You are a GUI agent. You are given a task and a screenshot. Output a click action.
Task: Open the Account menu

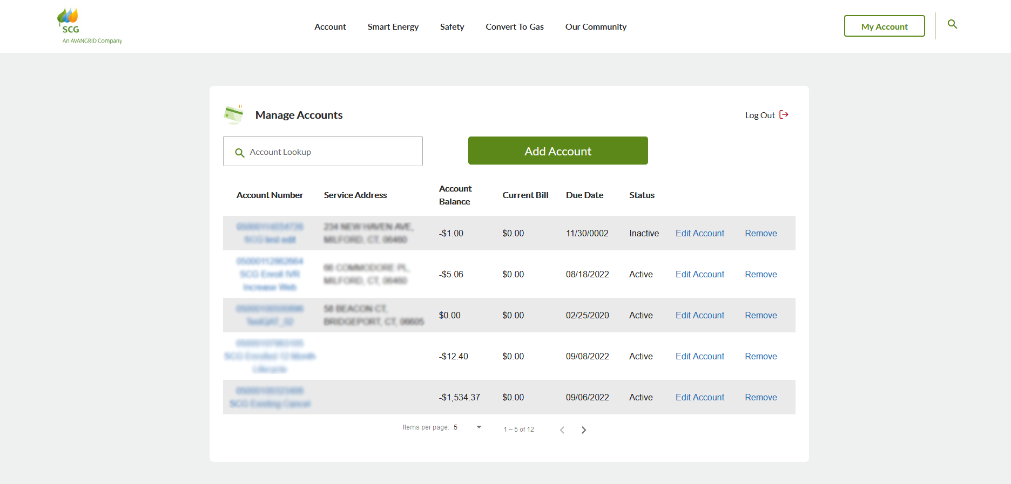click(x=330, y=27)
